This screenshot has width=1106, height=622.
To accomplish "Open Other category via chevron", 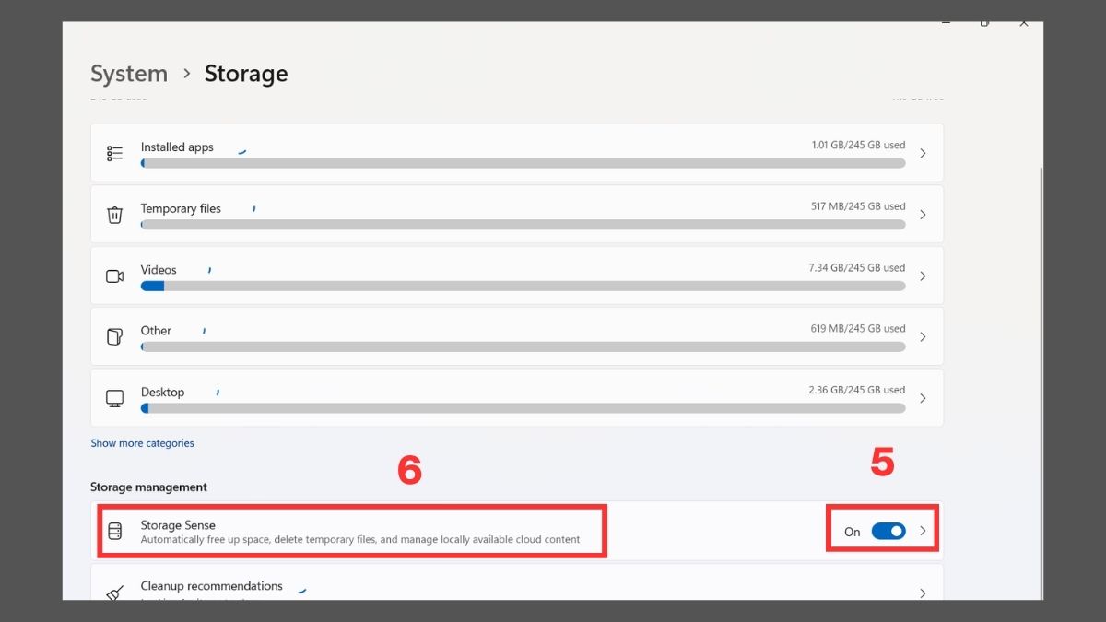I will click(923, 336).
